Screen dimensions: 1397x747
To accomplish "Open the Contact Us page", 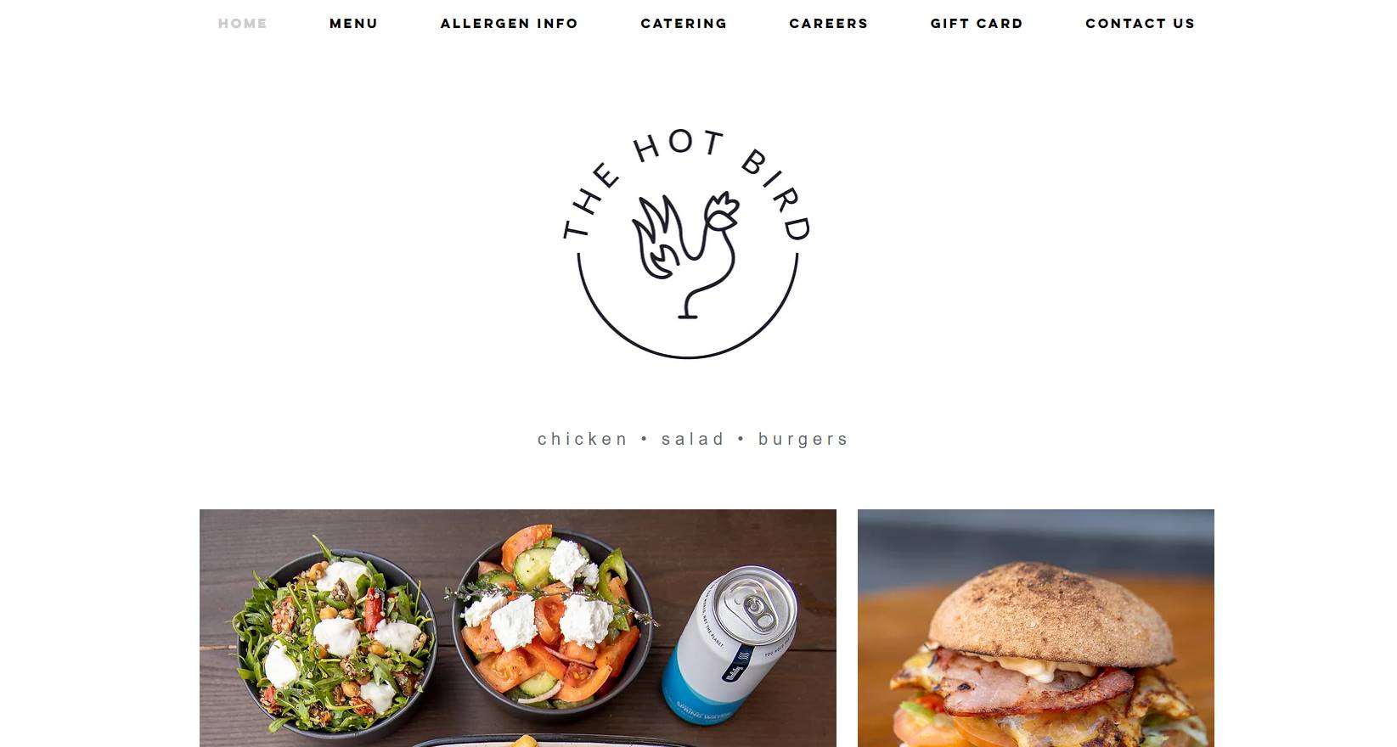I will click(1141, 24).
